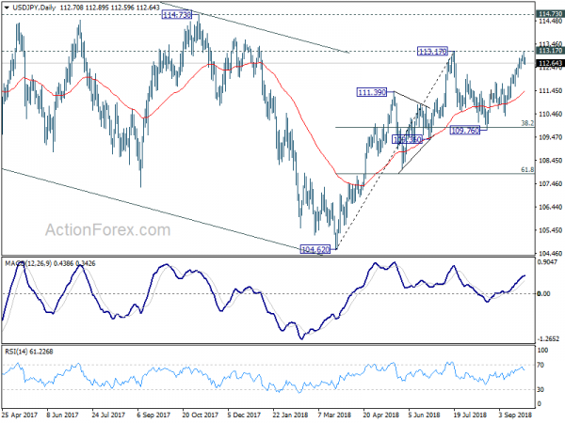This screenshot has height=423, width=565.
Task: Click the 5 Jun 2018 date label
Action: click(425, 415)
